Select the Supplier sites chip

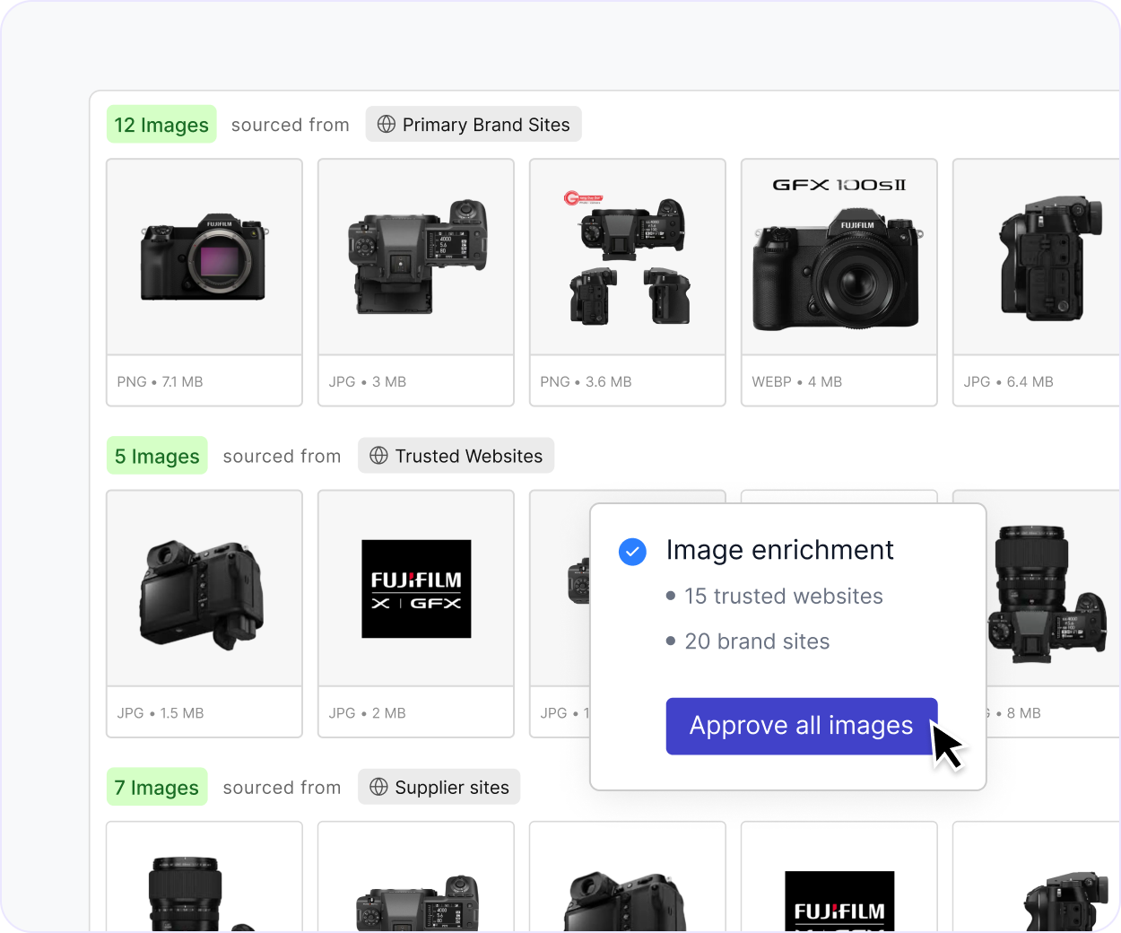[x=439, y=788]
